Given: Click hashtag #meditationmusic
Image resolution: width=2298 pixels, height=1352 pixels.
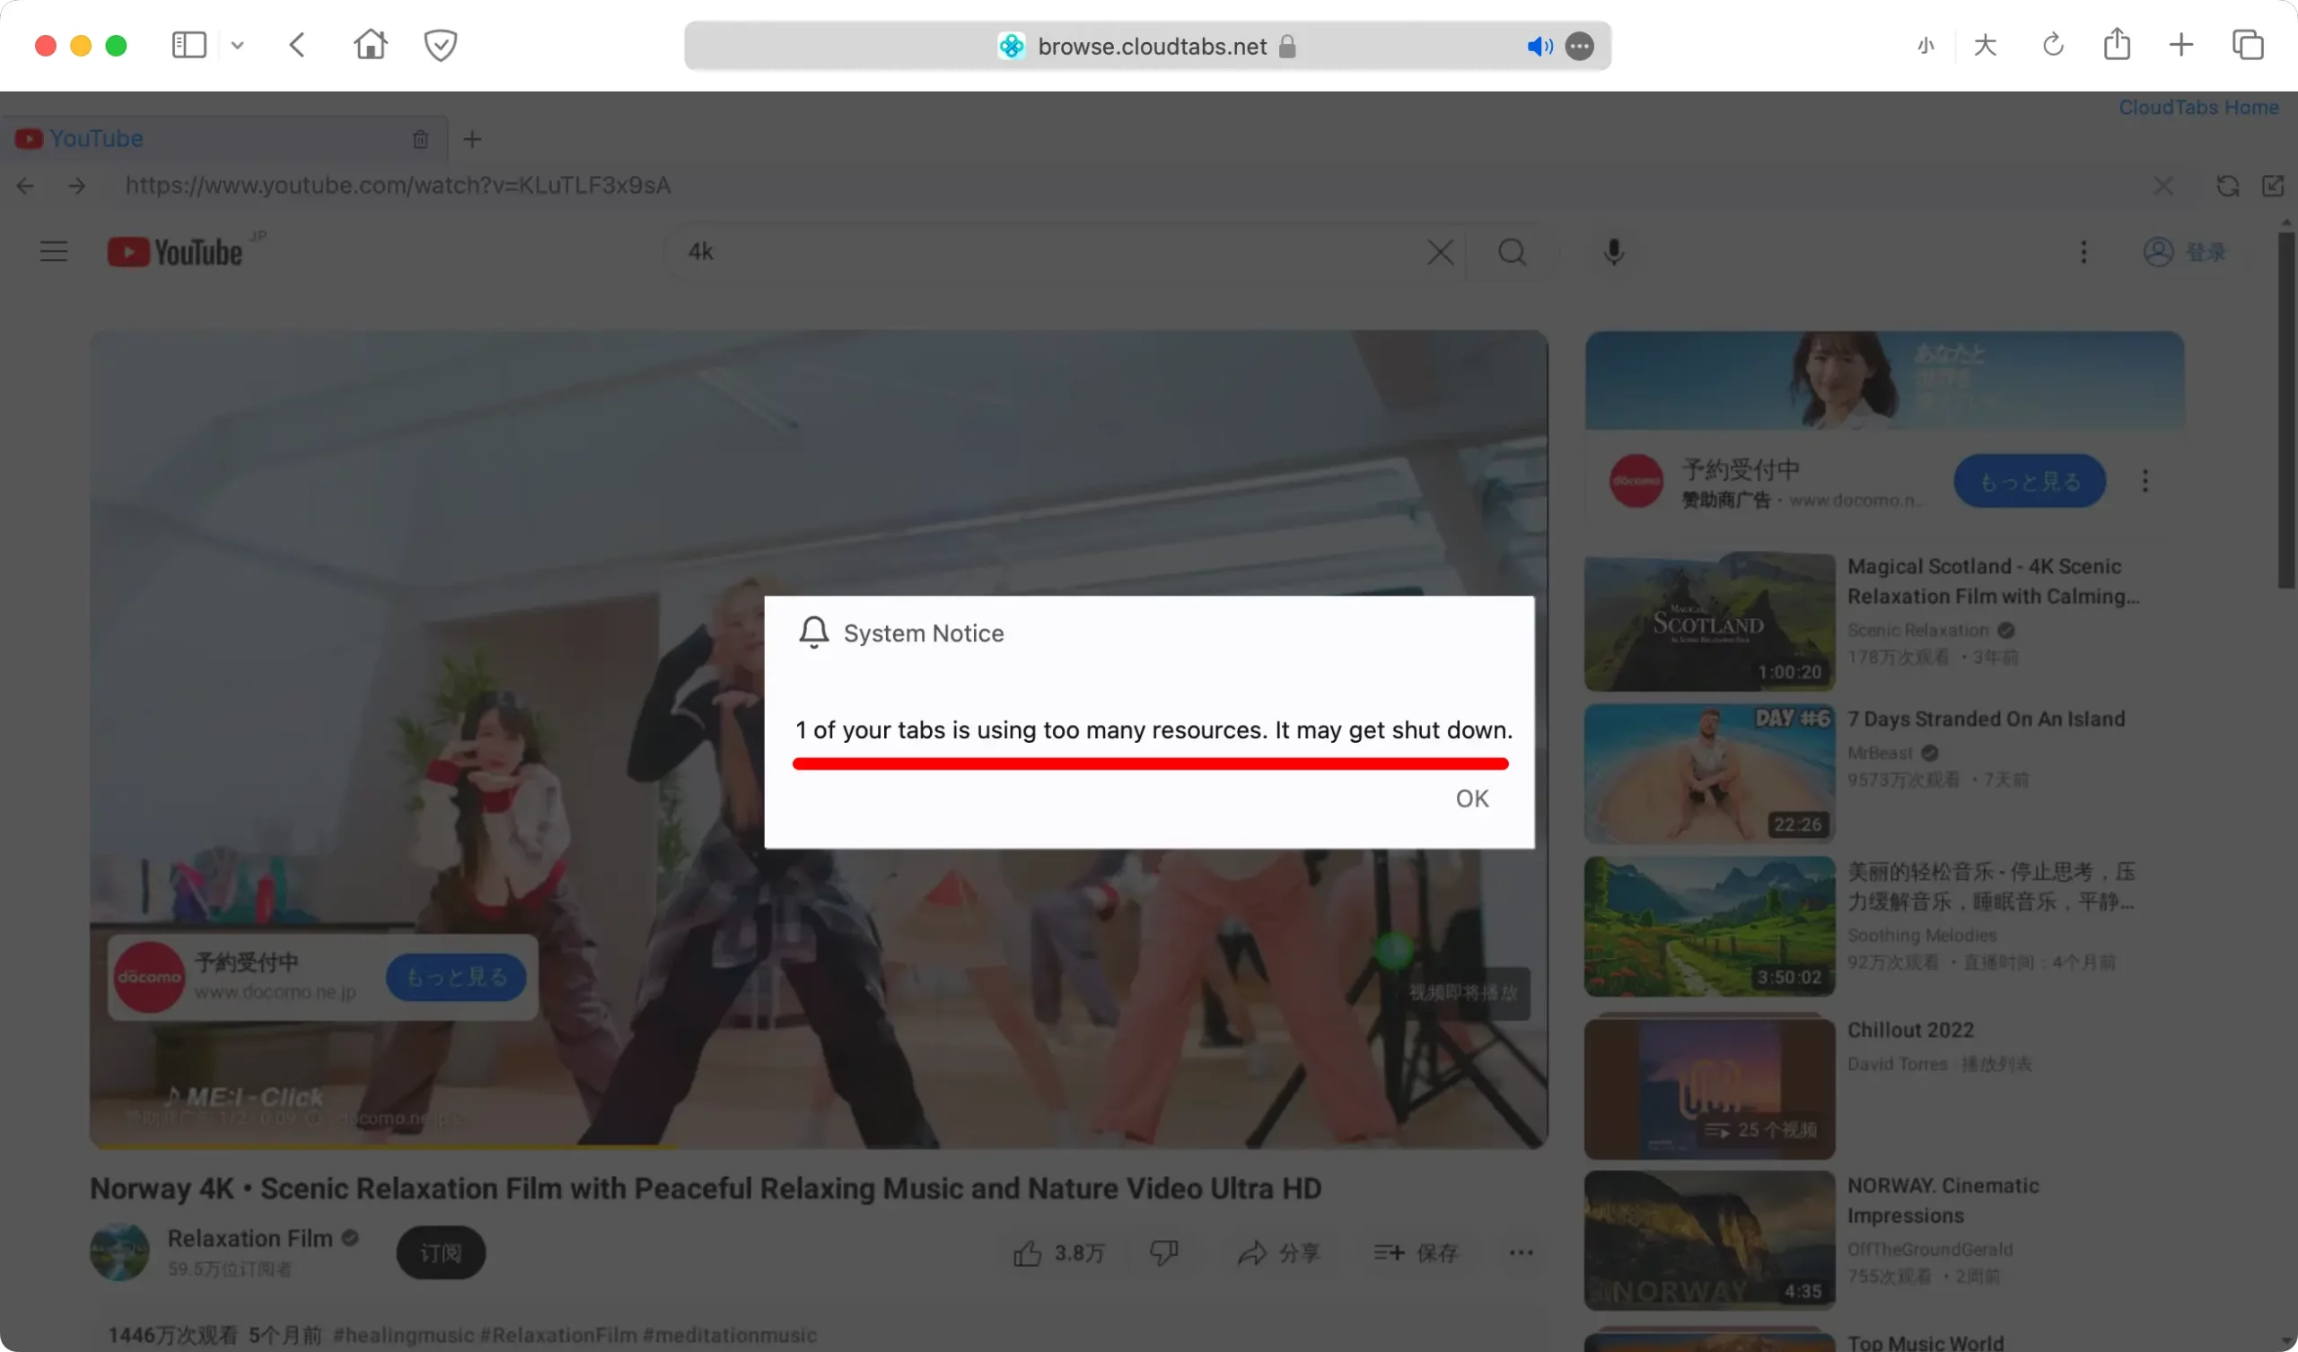Looking at the screenshot, I should (x=730, y=1336).
